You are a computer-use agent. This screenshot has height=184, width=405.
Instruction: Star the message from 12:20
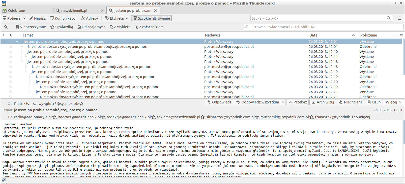[x=11, y=82]
